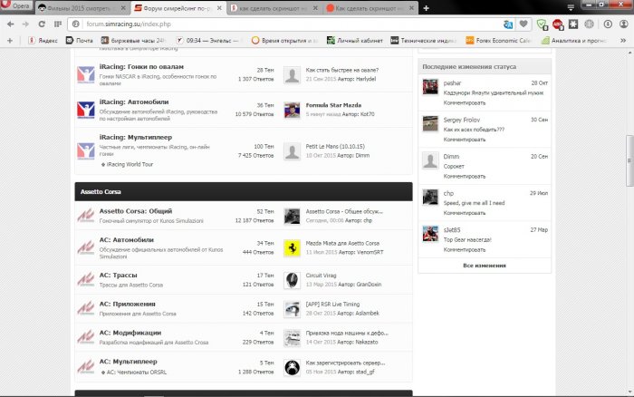This screenshot has height=397, width=634.
Task: Click the browser back arrow button
Action: click(9, 24)
